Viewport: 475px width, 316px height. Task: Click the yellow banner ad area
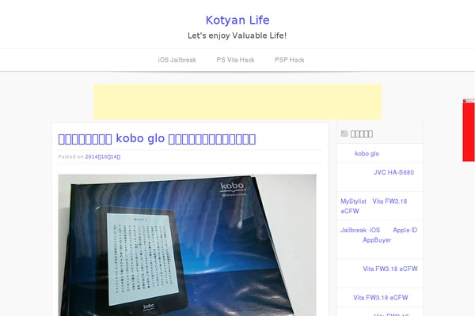pos(237,102)
